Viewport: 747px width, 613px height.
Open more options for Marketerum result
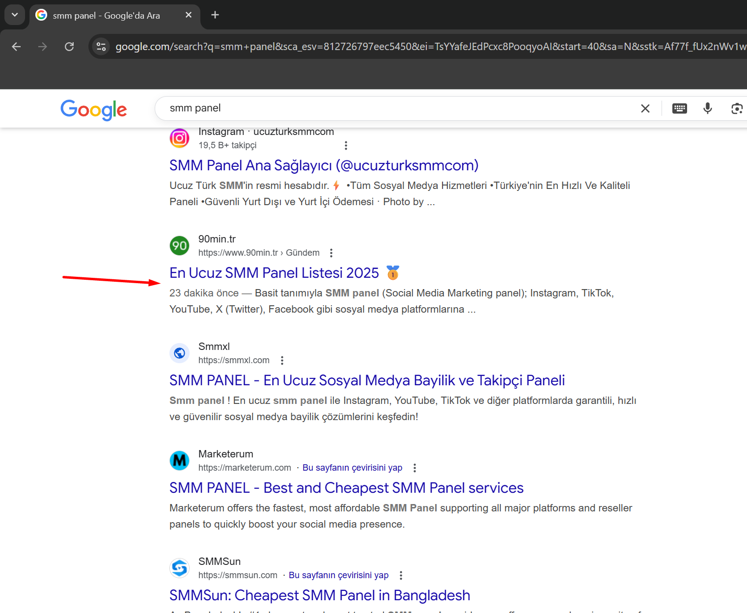(x=415, y=468)
